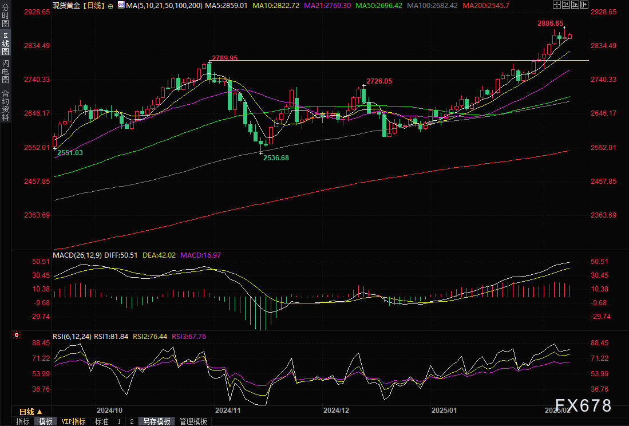Viewport: 629px width, 426px height.
Task: Open the 闪电图 side tab
Action: (x=5, y=72)
